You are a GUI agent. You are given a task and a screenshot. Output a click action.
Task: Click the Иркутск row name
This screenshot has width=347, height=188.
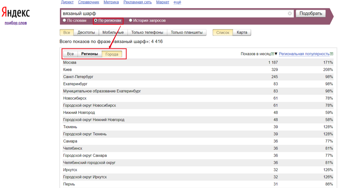pyautogui.click(x=70, y=170)
